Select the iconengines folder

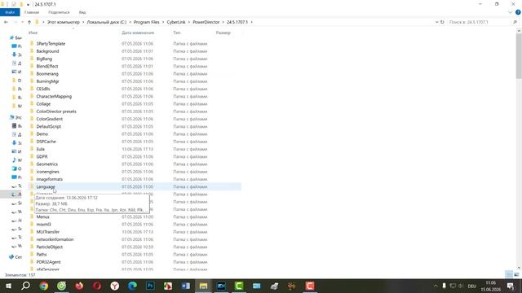47,172
